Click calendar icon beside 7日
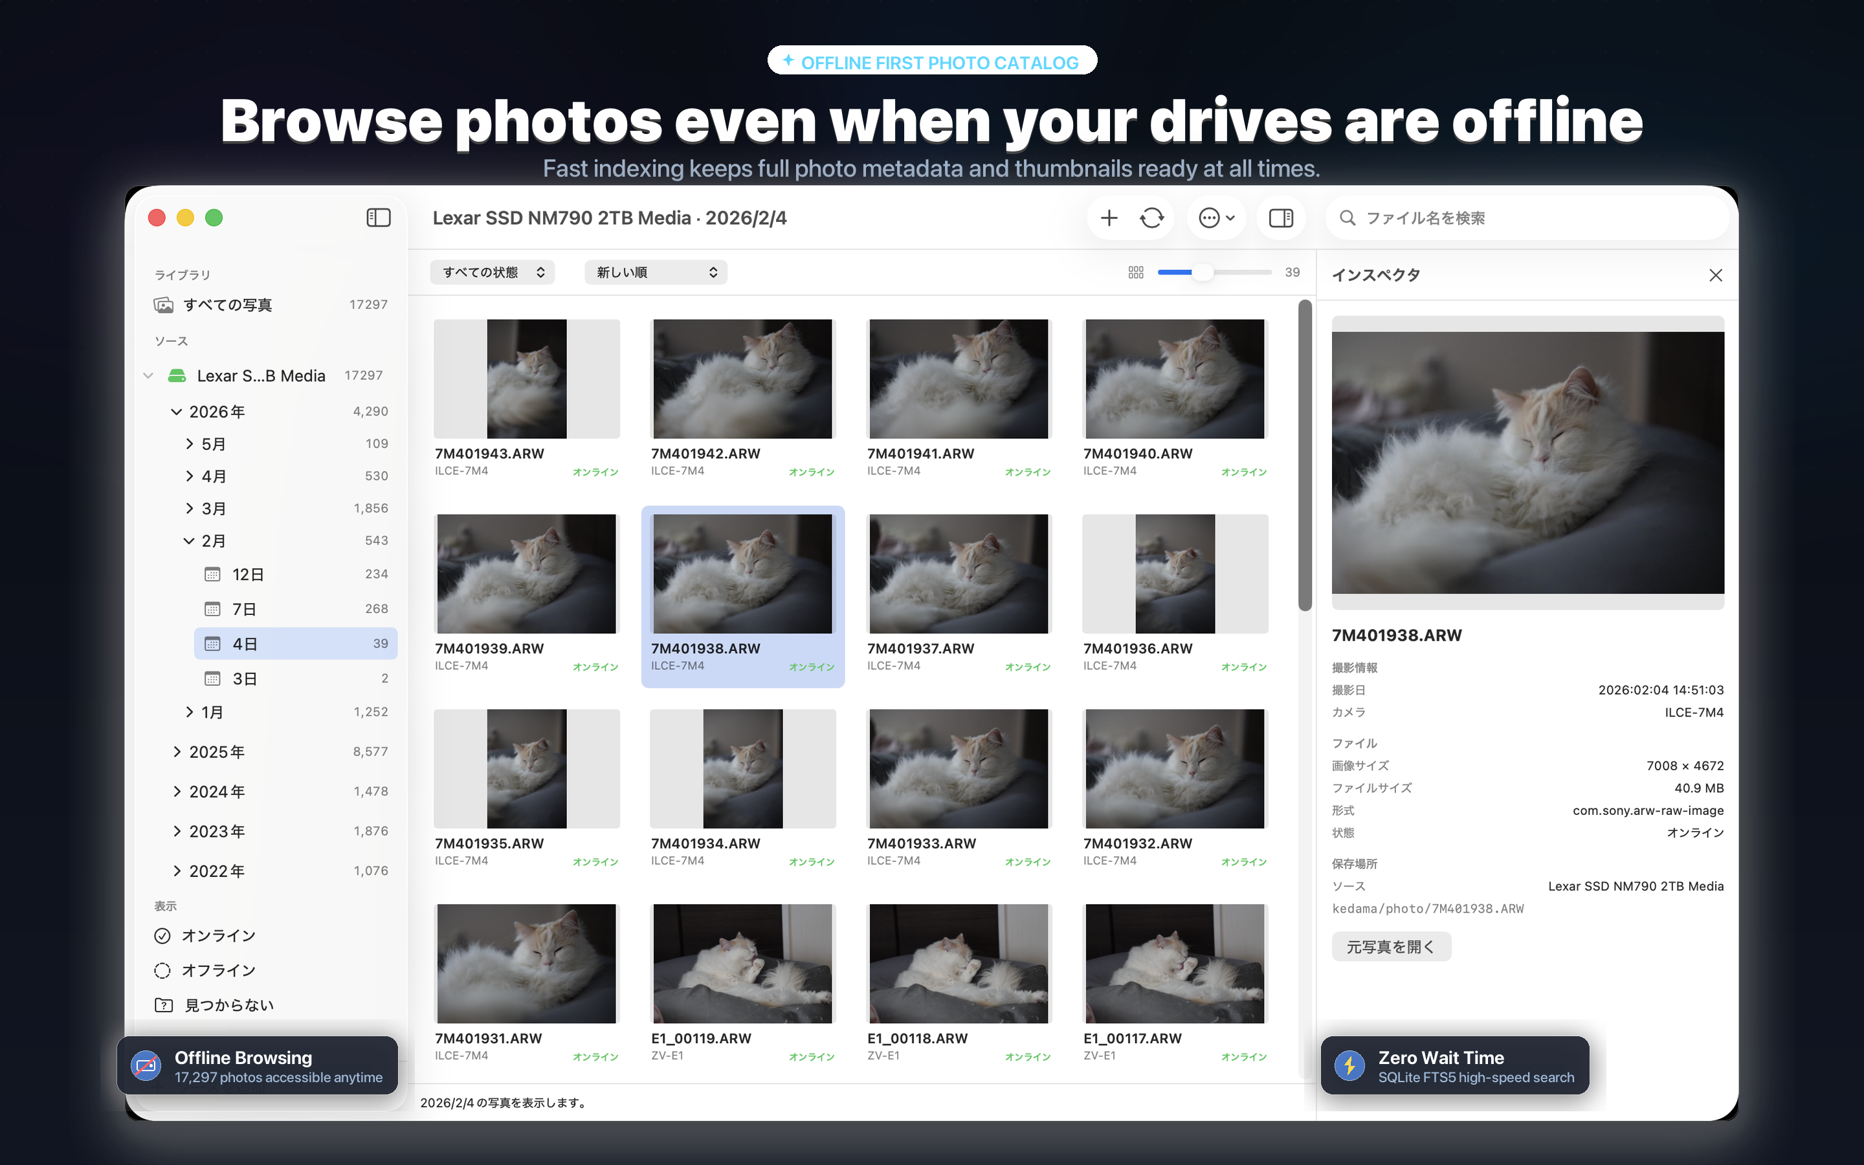Image resolution: width=1864 pixels, height=1165 pixels. click(212, 608)
